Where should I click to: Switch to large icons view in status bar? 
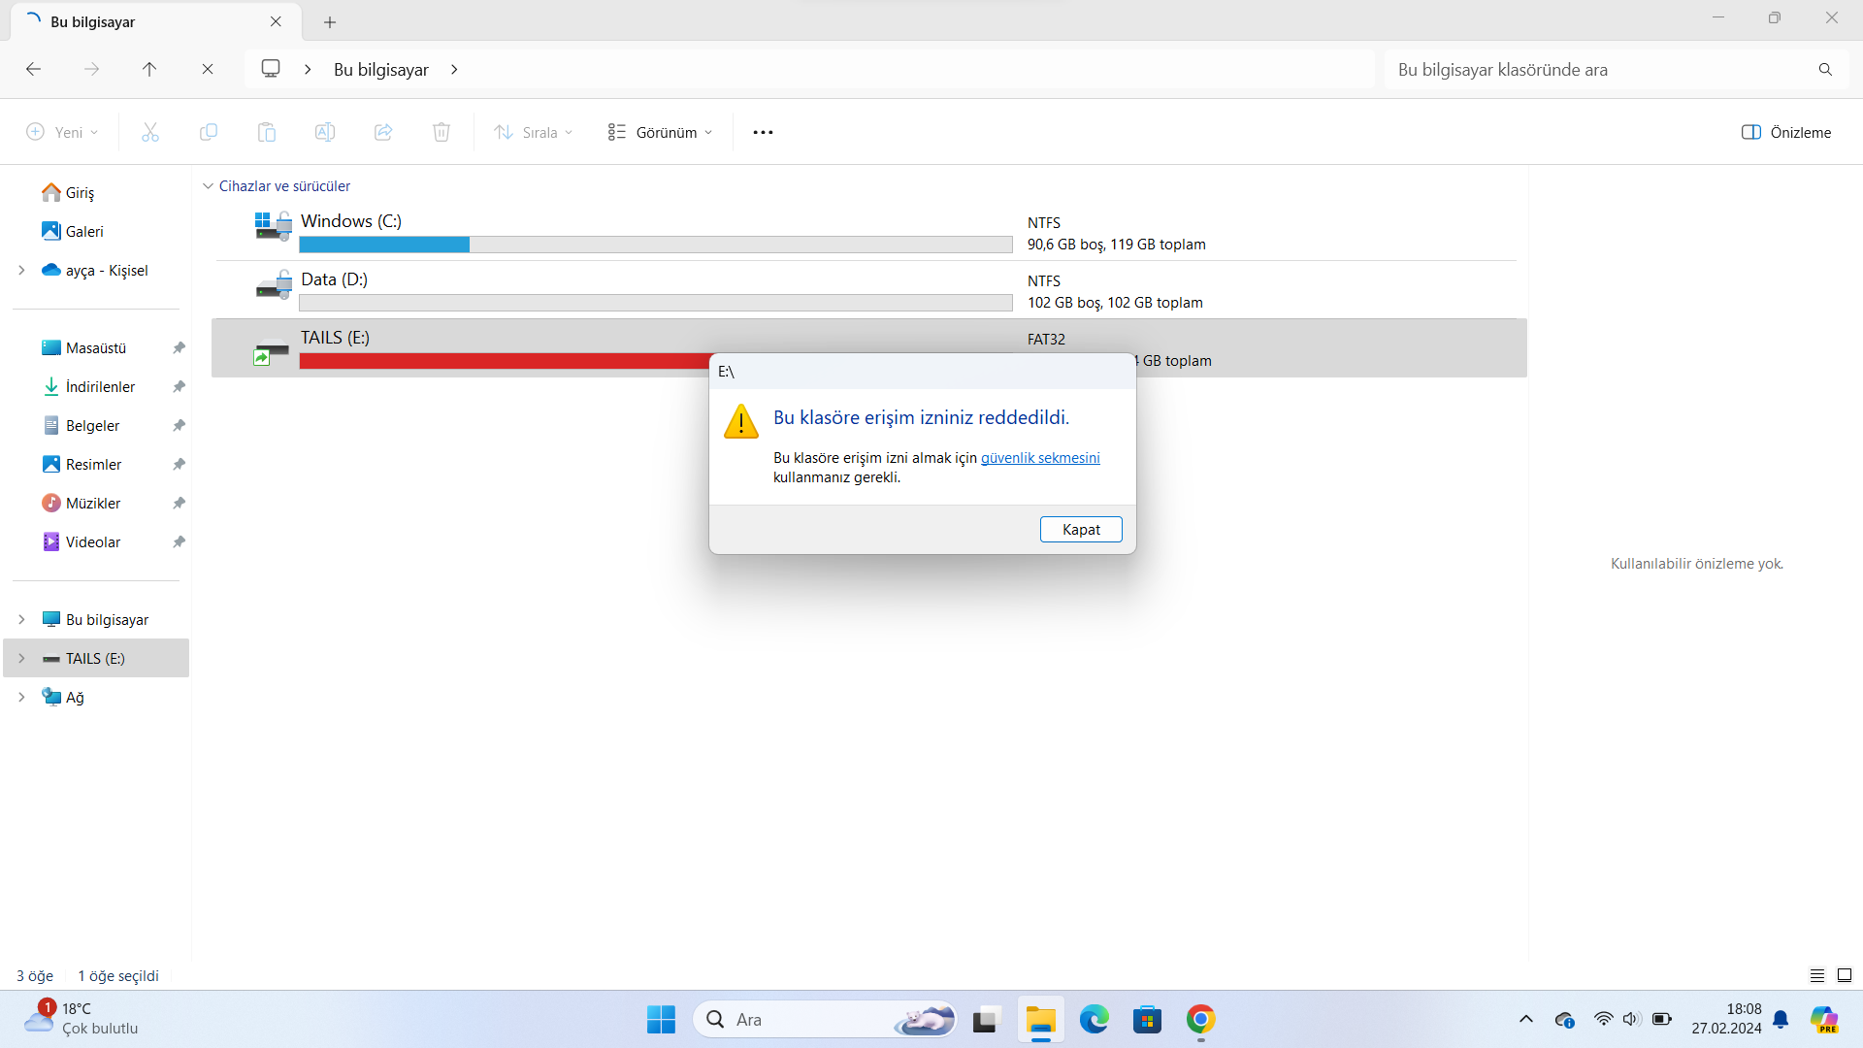coord(1845,976)
